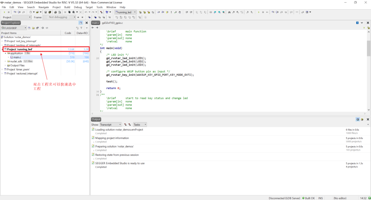This screenshot has height=200, width=371.
Task: Click the Open folder icon
Action: (x=37, y=12)
